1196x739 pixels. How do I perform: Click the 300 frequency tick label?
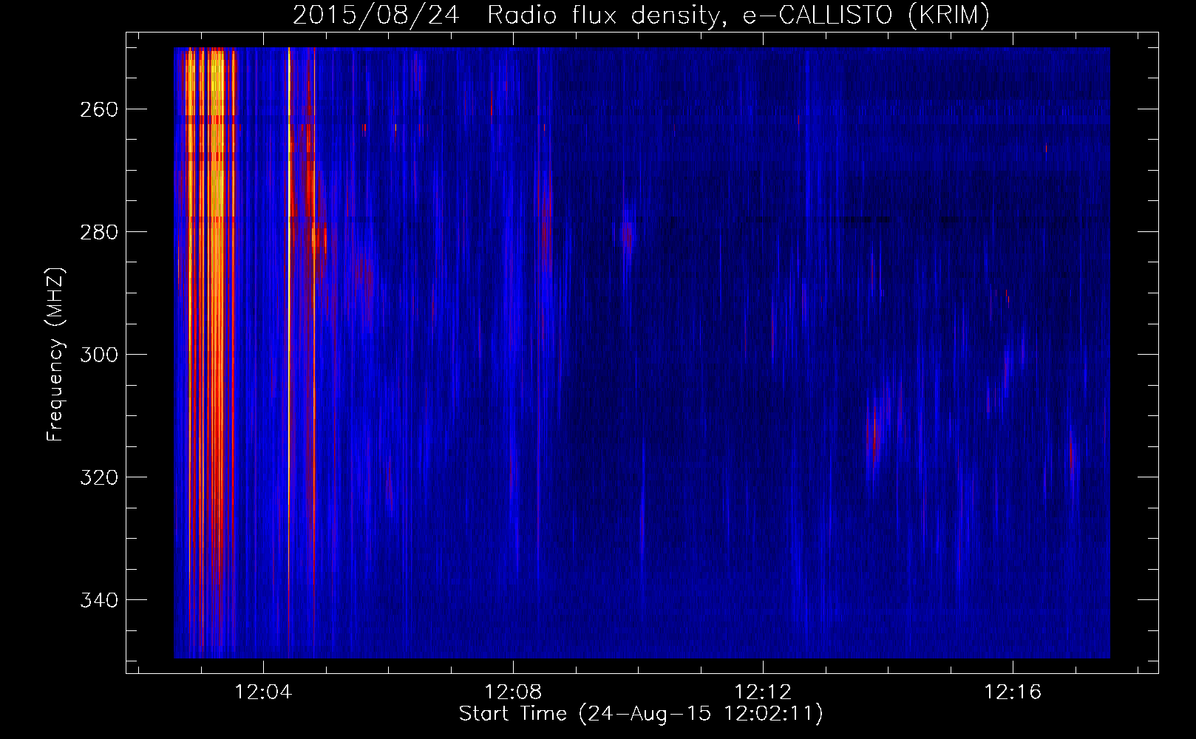(x=98, y=355)
